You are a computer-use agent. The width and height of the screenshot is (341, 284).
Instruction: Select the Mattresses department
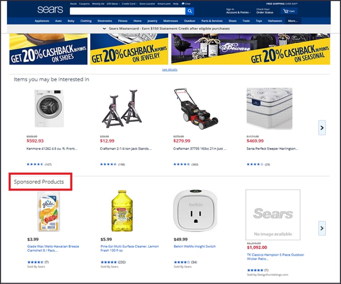170,21
